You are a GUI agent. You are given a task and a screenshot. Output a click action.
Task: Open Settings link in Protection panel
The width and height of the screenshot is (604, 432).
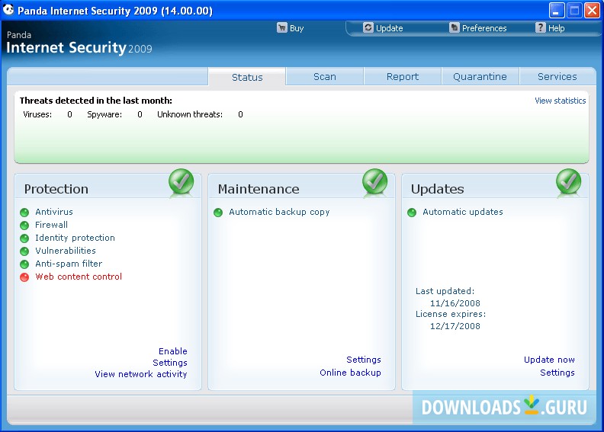pos(170,363)
